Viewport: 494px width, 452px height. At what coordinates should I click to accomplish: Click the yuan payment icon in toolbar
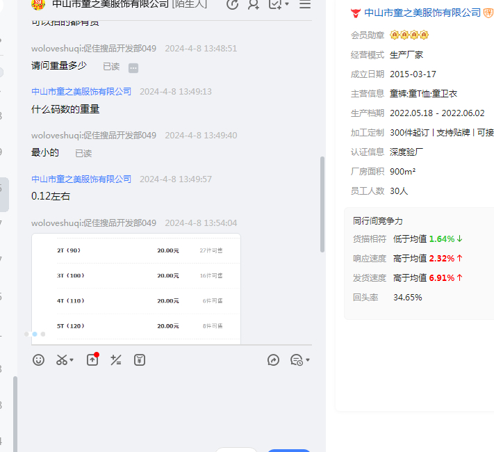click(140, 360)
